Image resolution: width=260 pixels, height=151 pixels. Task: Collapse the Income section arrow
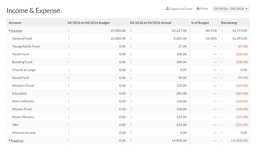coord(9,31)
